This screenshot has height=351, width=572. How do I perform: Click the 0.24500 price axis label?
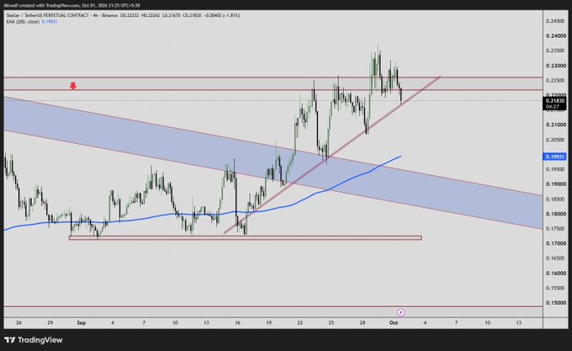555,21
